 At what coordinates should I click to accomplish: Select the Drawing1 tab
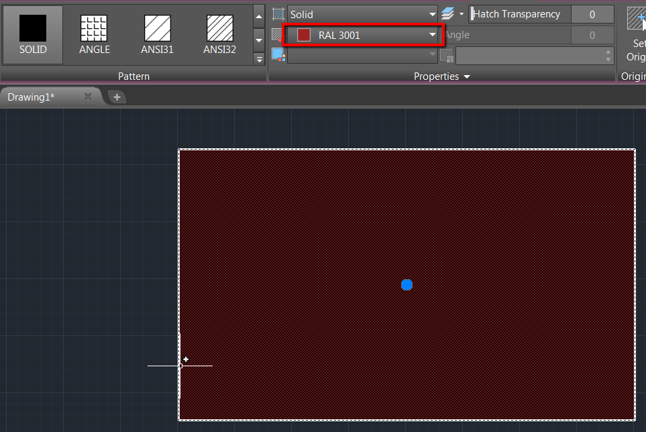click(x=30, y=97)
